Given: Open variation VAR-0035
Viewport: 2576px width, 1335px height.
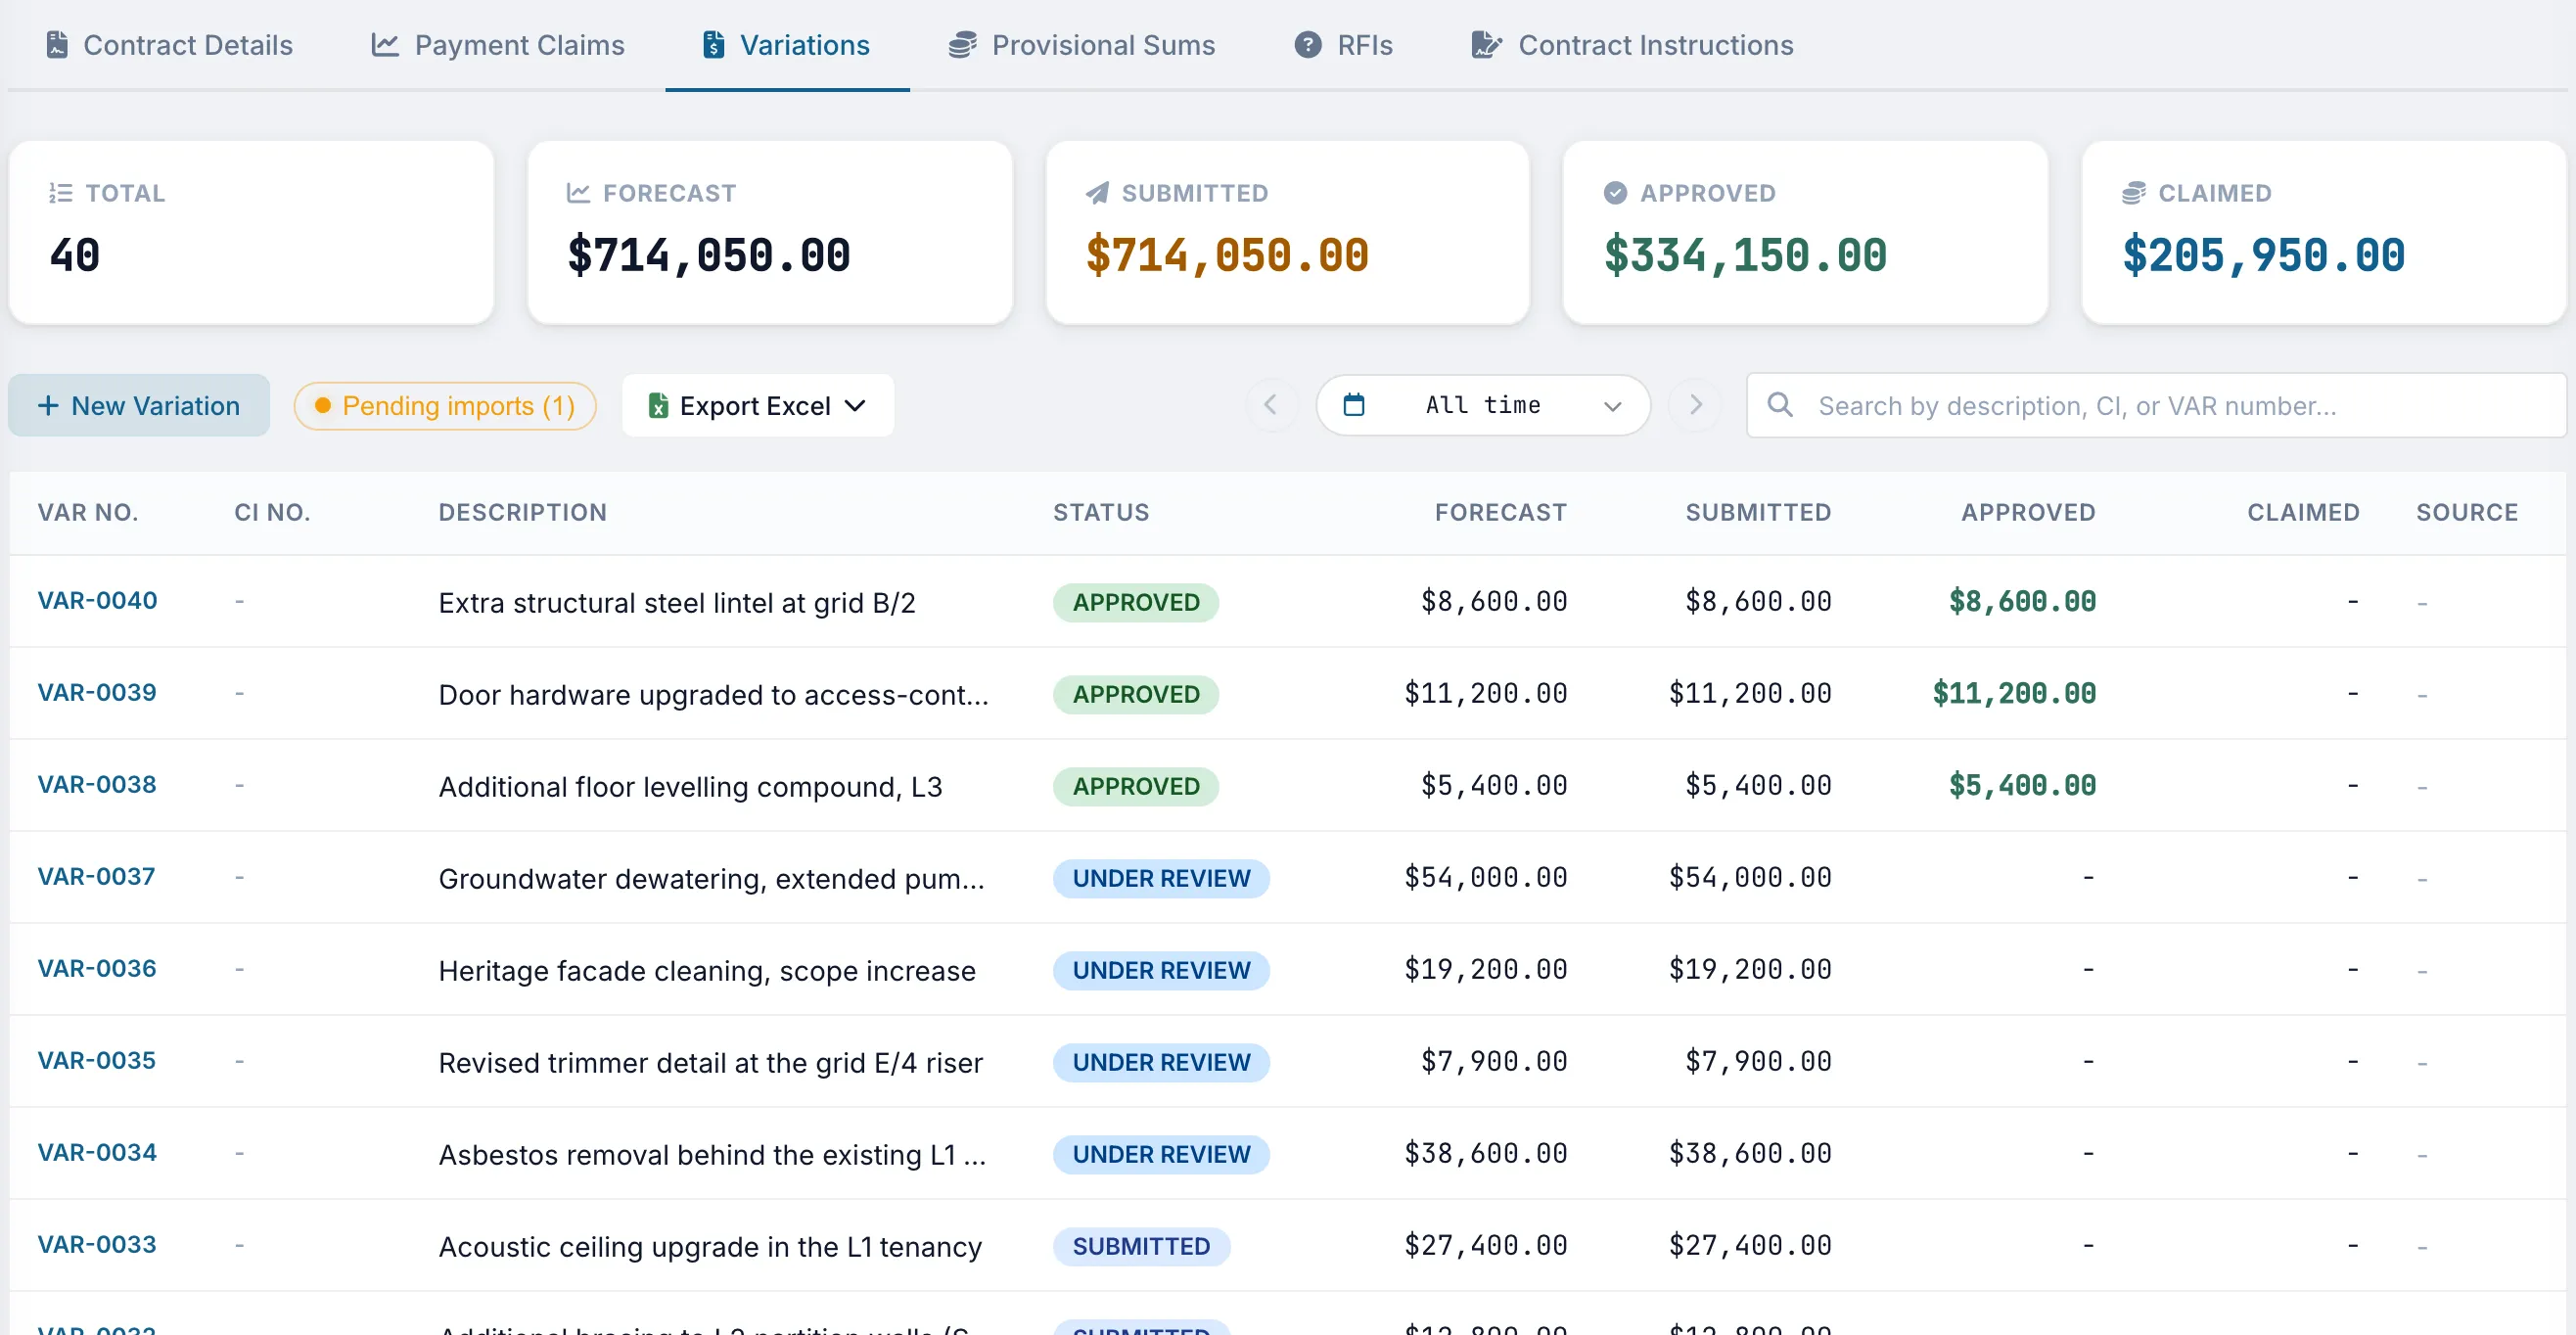Looking at the screenshot, I should 96,1060.
